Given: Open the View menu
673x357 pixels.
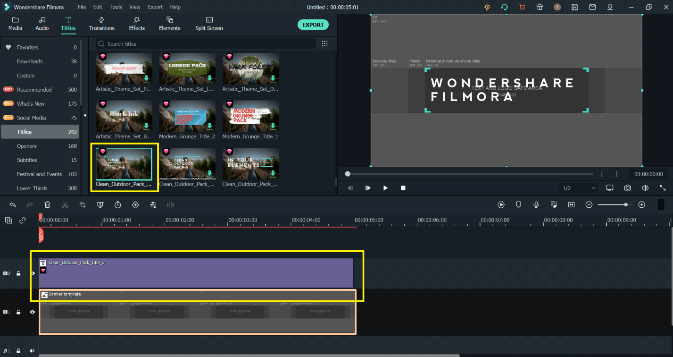Looking at the screenshot, I should 135,7.
